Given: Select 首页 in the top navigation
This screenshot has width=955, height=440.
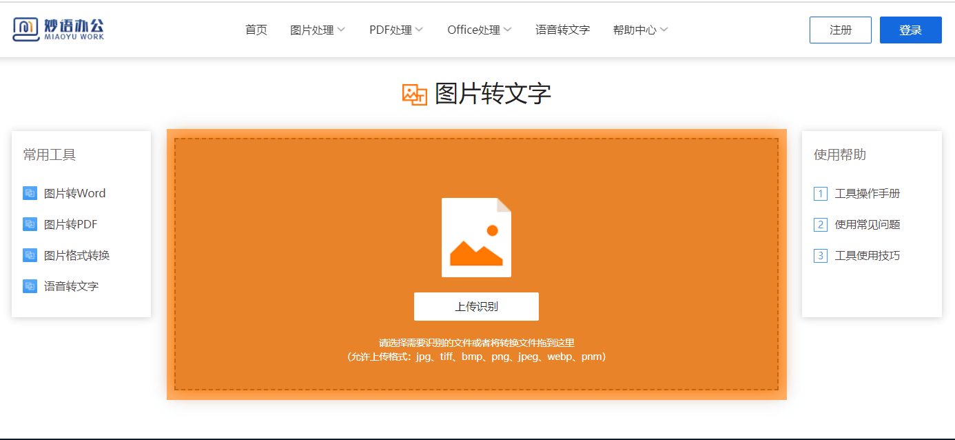Looking at the screenshot, I should click(x=256, y=30).
